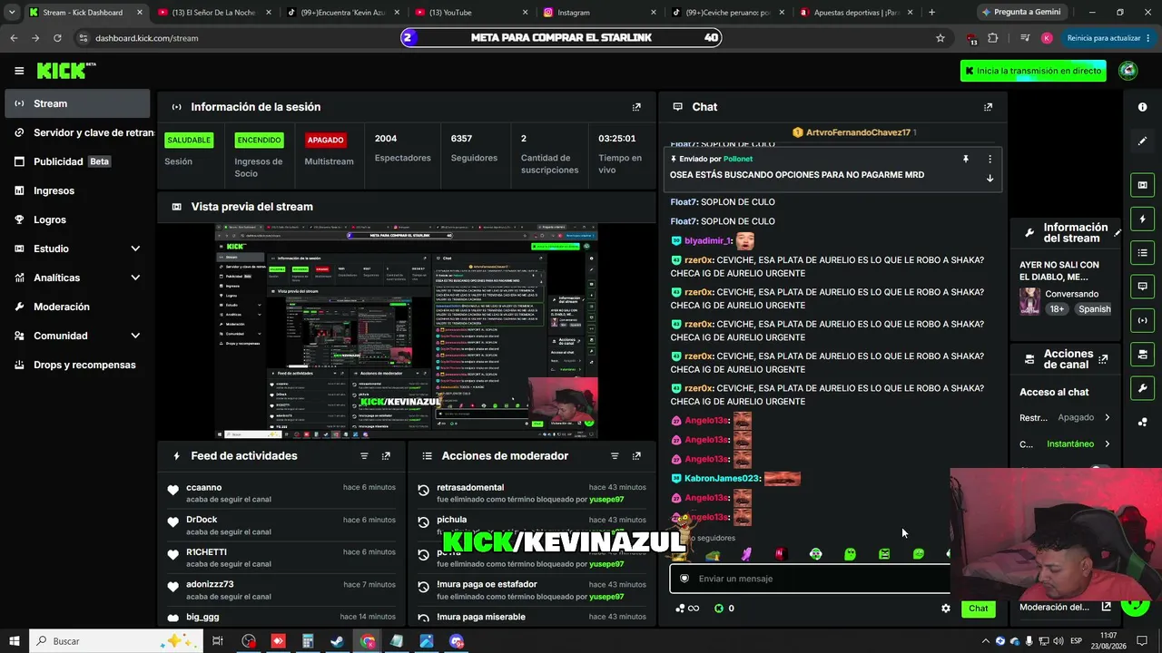Open the Chrome tab search dropdown
Screen dimensions: 1162x653
[12, 13]
